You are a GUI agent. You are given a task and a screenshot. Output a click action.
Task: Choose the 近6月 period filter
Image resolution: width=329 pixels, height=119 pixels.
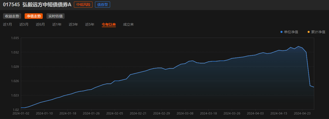(40, 24)
